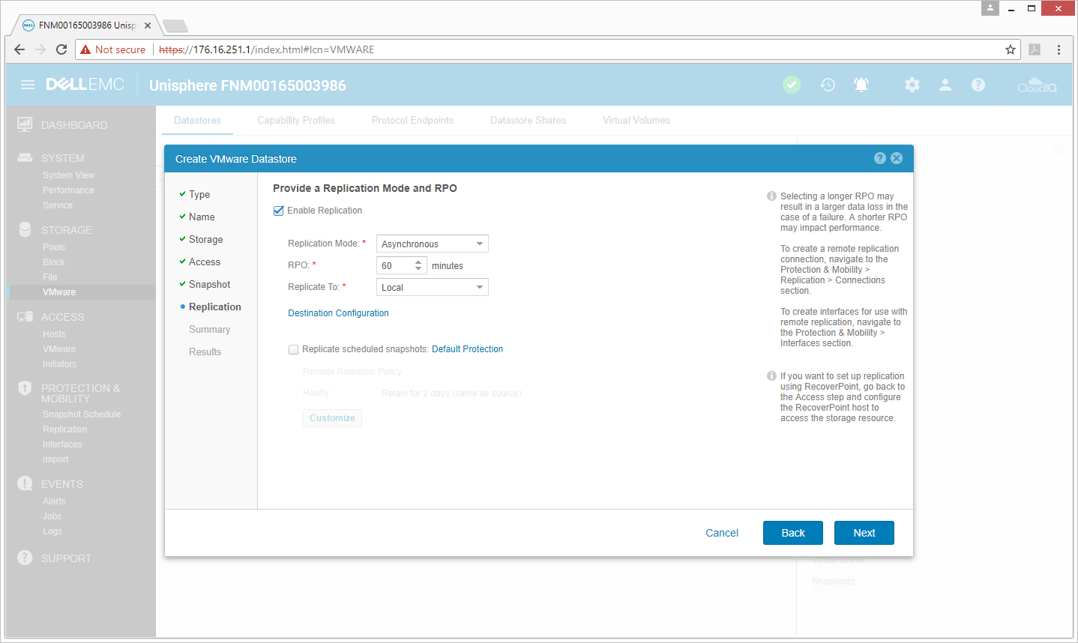Go to the Name wizard step
The width and height of the screenshot is (1078, 643).
click(202, 217)
